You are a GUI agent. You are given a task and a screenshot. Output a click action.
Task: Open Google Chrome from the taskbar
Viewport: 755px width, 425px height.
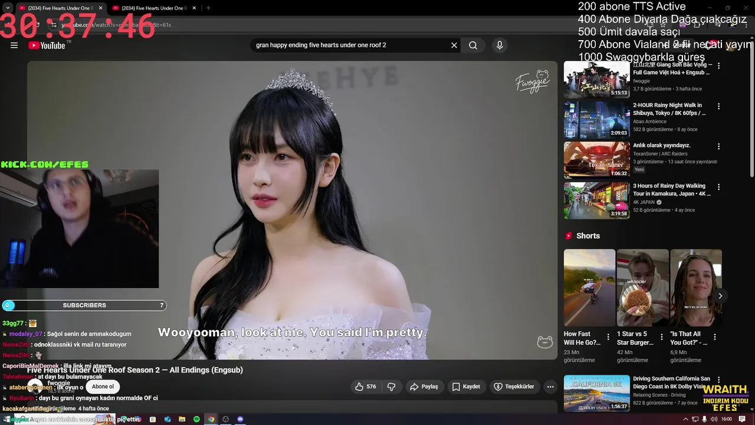211,419
